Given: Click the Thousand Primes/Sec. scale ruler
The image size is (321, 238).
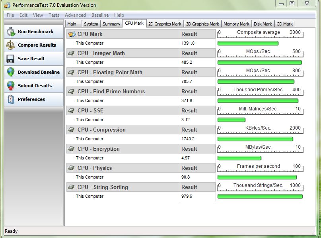Looking at the screenshot, I should point(260,92).
